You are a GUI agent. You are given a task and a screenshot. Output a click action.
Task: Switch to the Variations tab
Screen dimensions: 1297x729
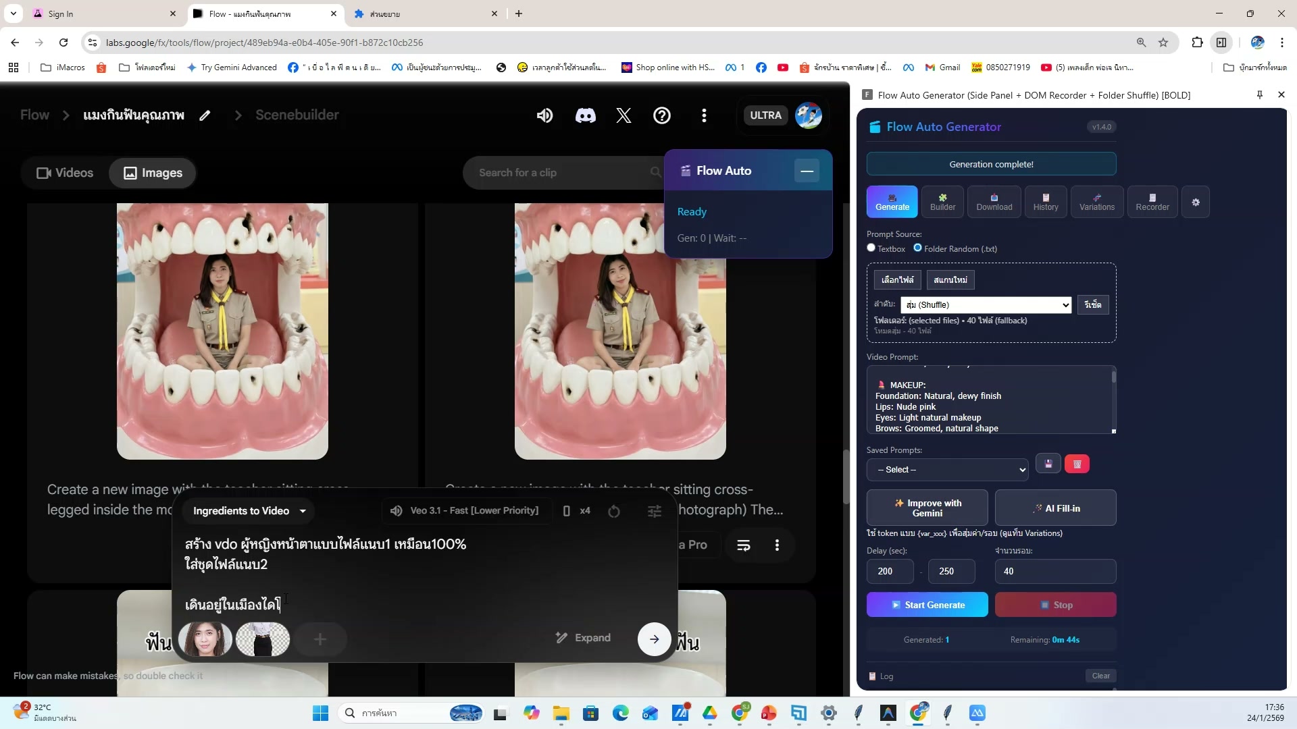(1096, 202)
